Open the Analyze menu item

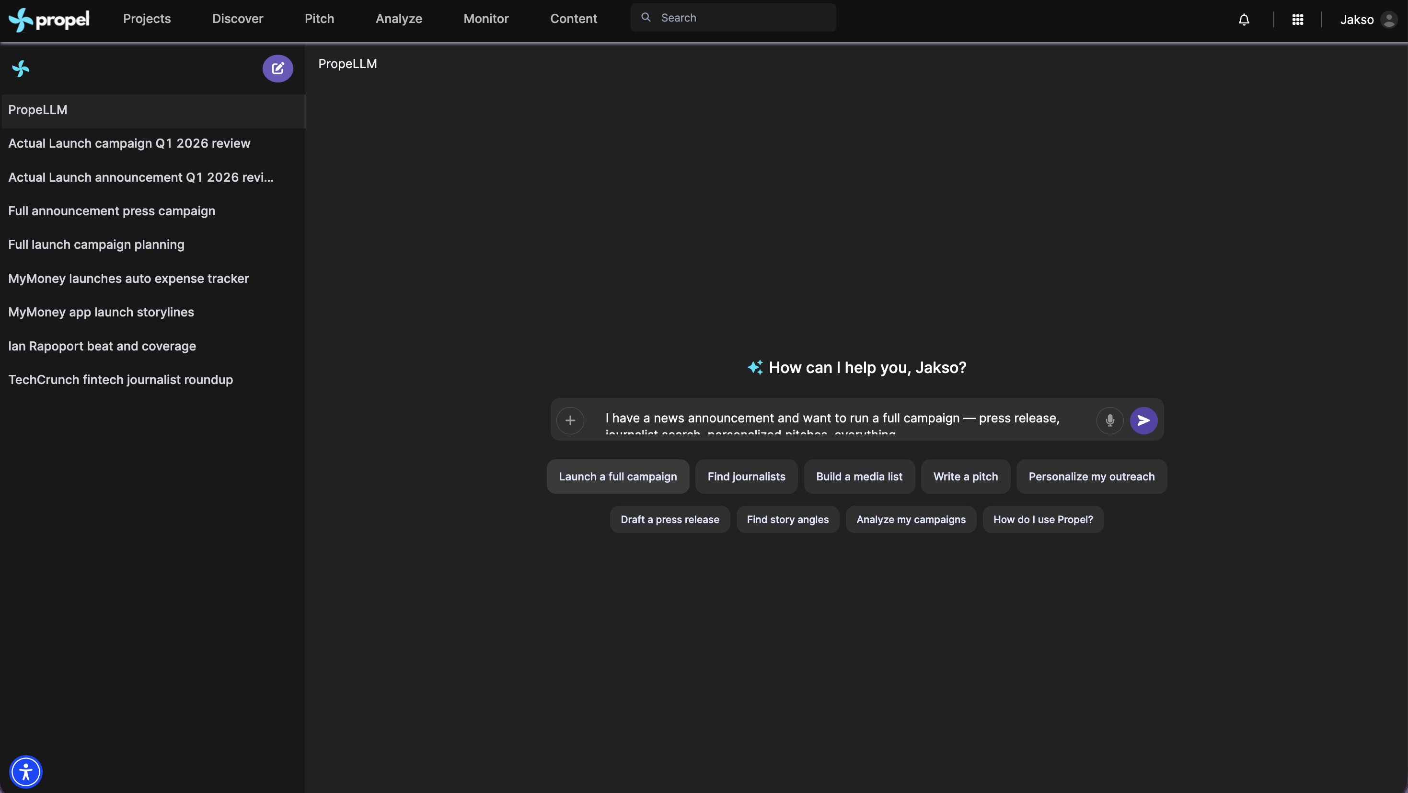pyautogui.click(x=398, y=19)
